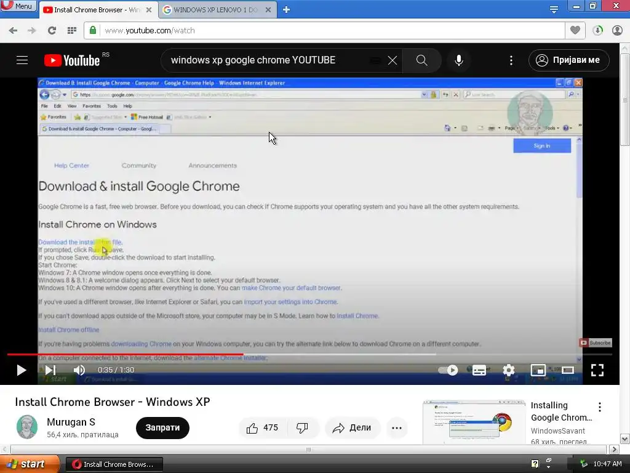
Task: Click the Запрати subscribe button
Action: (162, 427)
